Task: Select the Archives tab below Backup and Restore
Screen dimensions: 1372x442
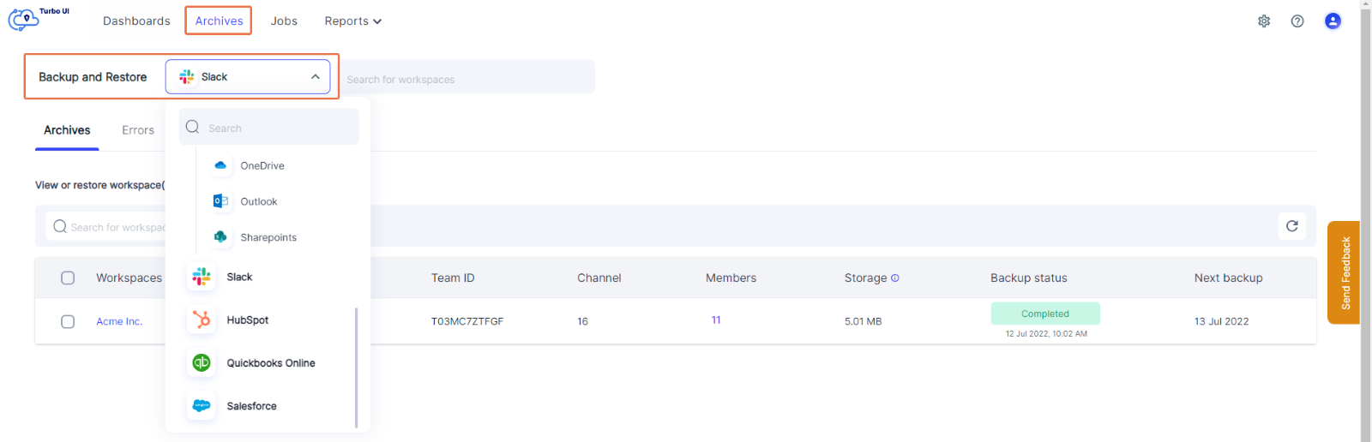Action: [67, 130]
